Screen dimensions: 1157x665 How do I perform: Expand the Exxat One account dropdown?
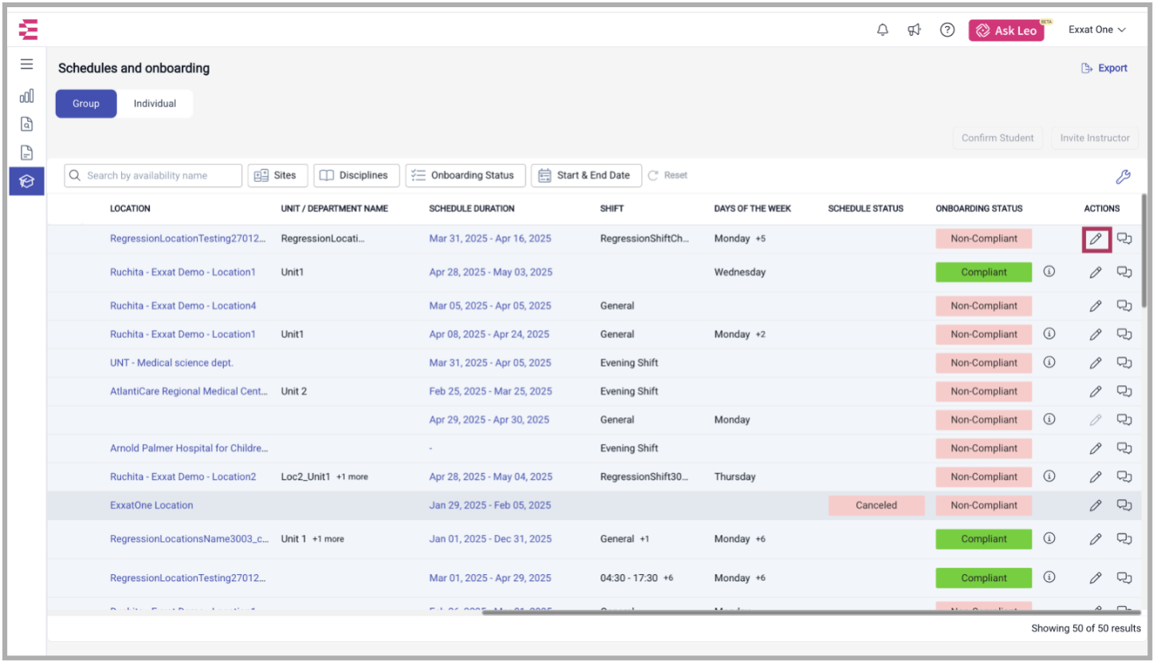(x=1097, y=30)
